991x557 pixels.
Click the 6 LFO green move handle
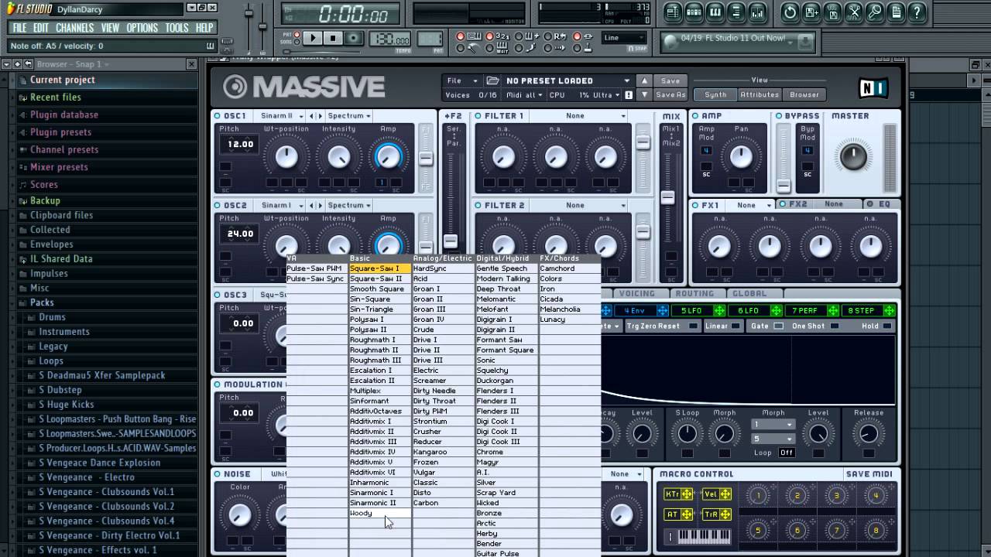(x=776, y=311)
